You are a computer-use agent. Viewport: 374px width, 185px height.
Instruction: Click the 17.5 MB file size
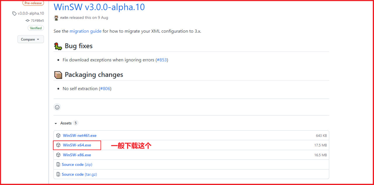tap(321, 145)
